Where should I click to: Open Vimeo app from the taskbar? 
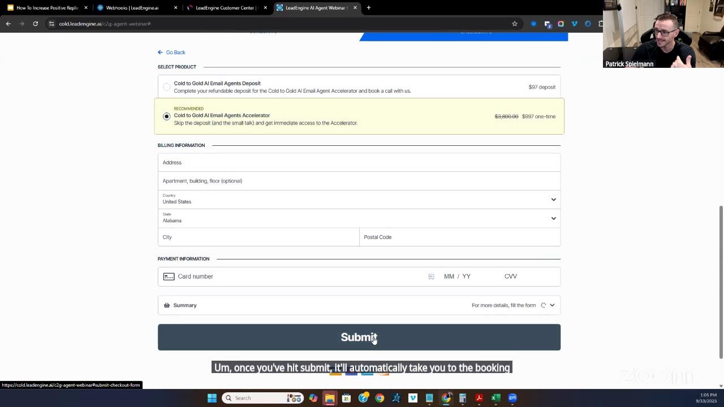[x=412, y=398]
